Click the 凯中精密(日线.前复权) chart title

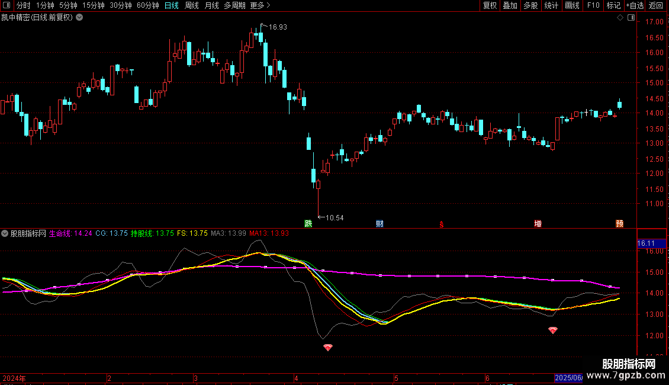[37, 18]
